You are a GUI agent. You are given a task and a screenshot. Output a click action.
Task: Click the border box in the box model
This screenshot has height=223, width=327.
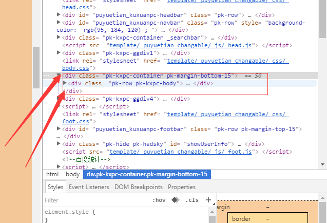tap(267, 218)
